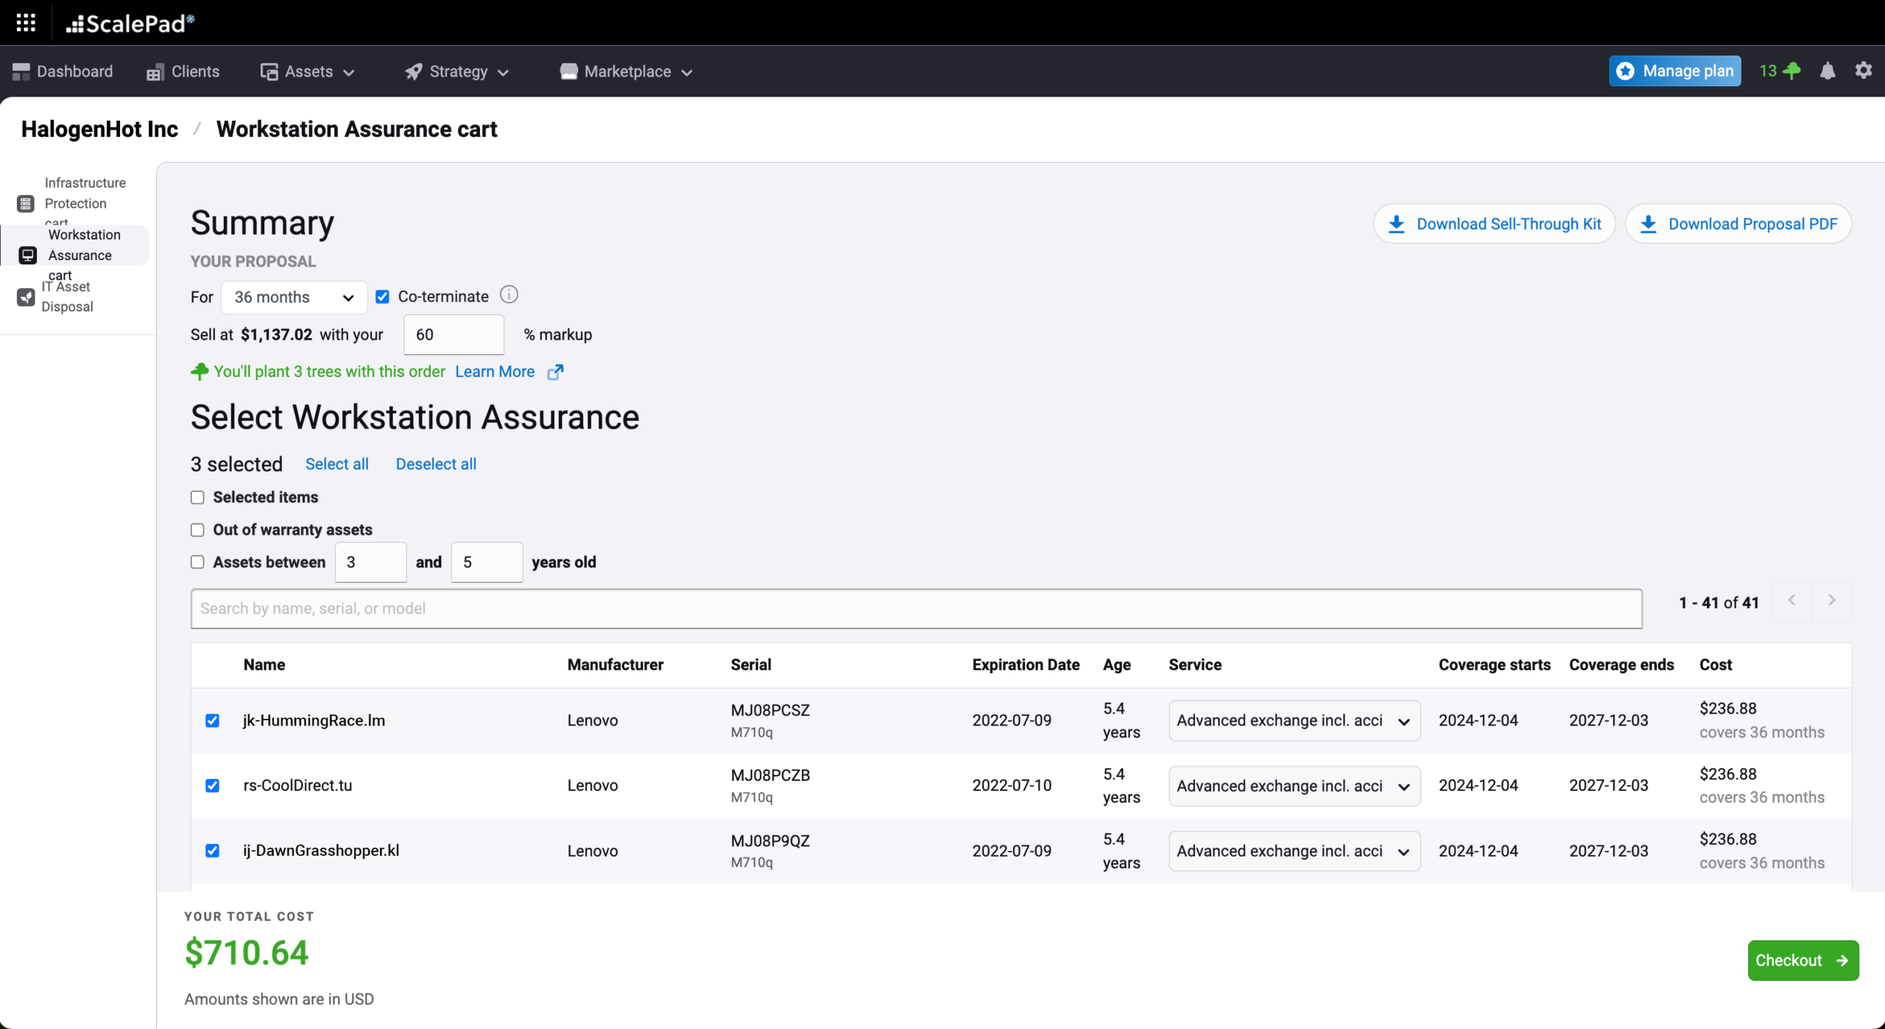Click the 1 - 41 of 41 count
1885x1029 pixels.
[1719, 603]
